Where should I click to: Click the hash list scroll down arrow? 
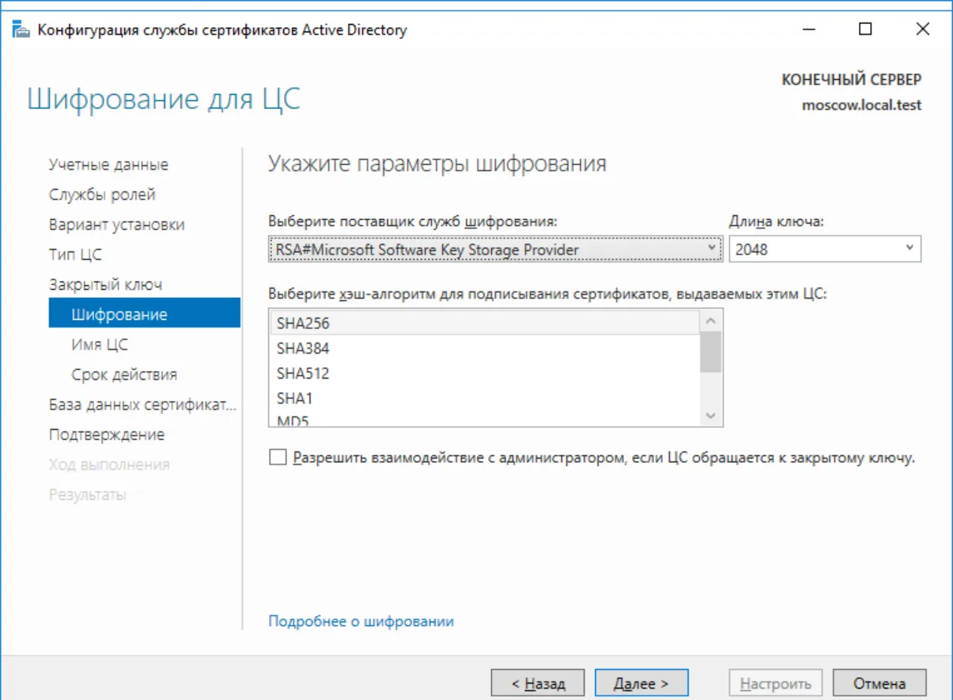pyautogui.click(x=710, y=415)
